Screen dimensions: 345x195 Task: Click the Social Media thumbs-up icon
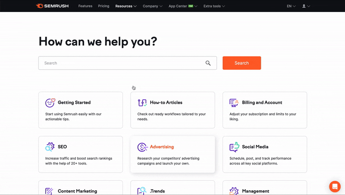pos(234,147)
